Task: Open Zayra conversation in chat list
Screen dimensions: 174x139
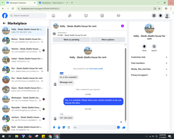Action: [23, 89]
